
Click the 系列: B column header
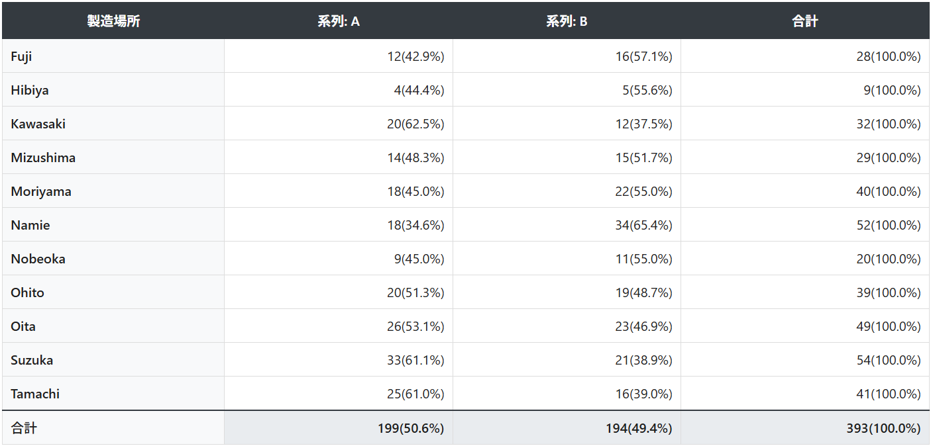567,21
